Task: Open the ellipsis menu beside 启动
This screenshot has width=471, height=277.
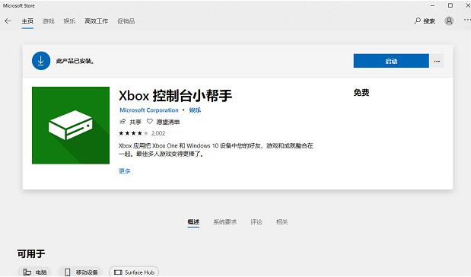Action: [437, 62]
